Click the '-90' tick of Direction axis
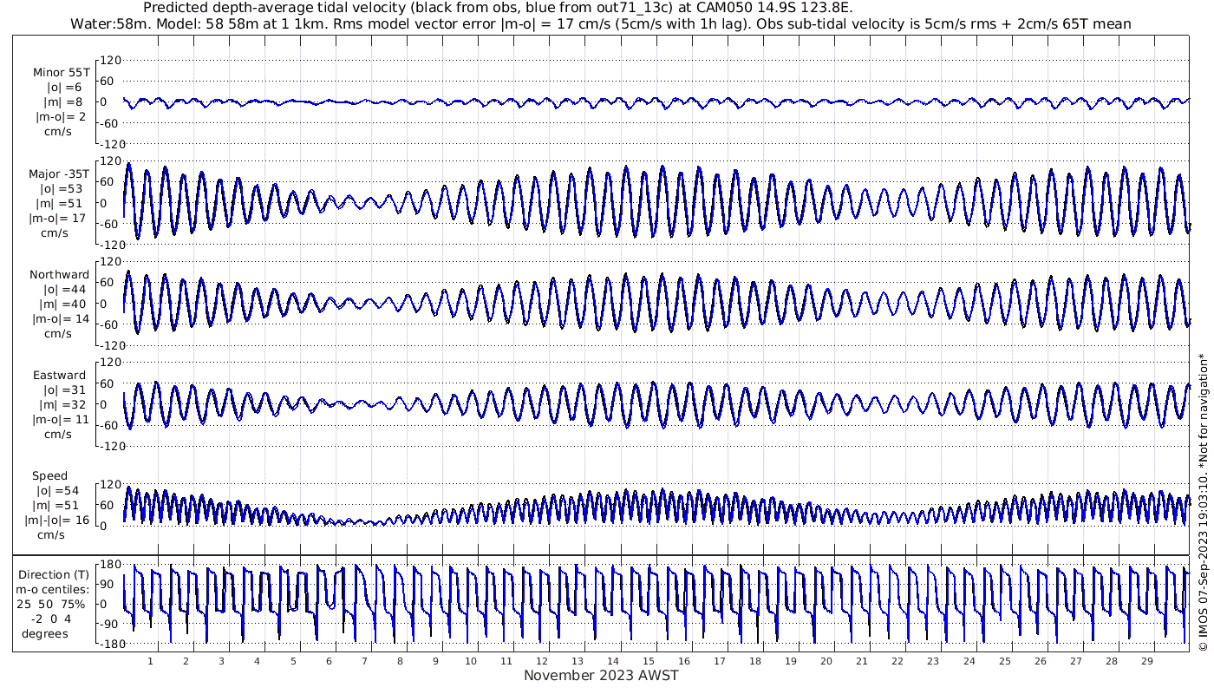 tap(109, 624)
